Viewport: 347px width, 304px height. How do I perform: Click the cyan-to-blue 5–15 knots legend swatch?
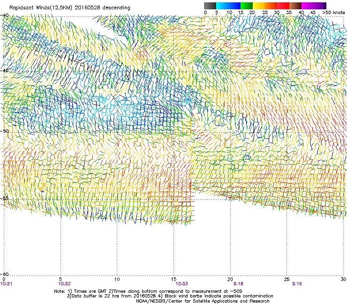(x=228, y=6)
